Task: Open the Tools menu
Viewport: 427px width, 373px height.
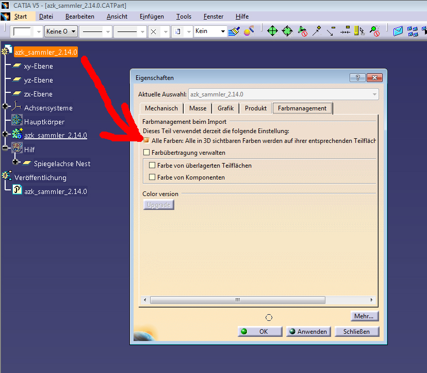Action: pos(184,17)
